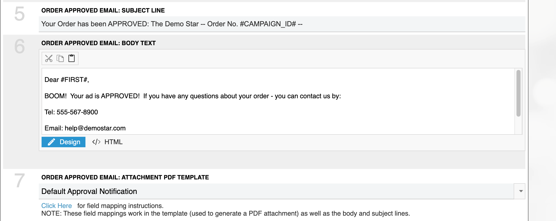
Task: Click the Body Text section heading
Action: (98, 43)
